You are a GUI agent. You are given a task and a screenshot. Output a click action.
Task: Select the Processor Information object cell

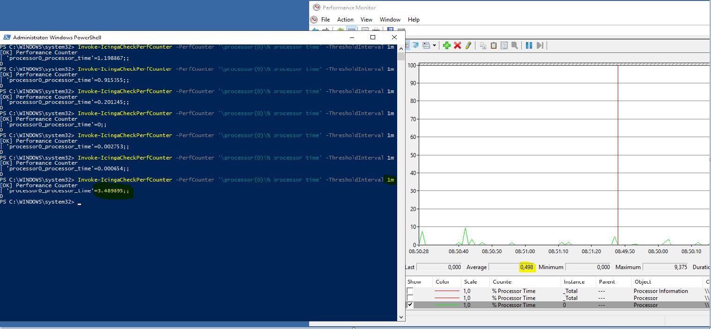(x=660, y=291)
